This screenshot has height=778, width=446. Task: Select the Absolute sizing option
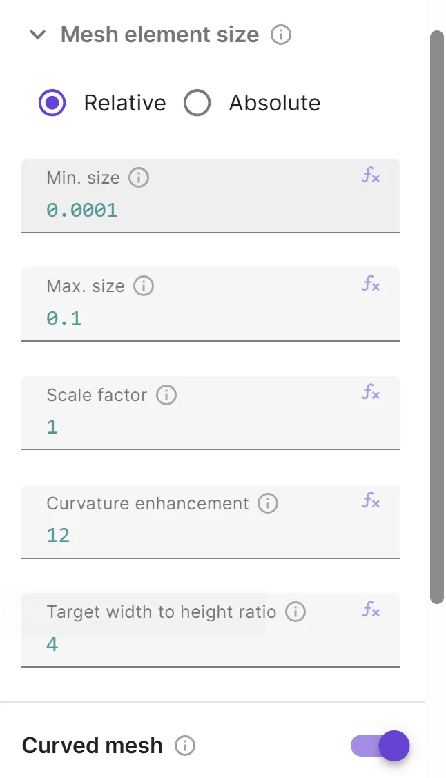click(x=198, y=102)
